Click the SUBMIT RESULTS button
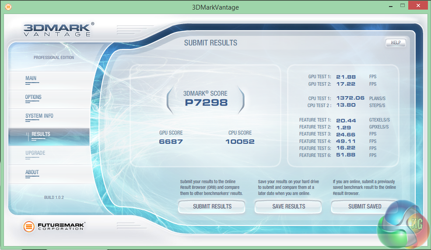 tap(212, 207)
